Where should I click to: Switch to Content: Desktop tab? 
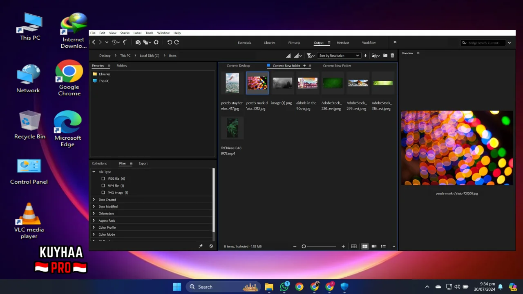(x=239, y=66)
